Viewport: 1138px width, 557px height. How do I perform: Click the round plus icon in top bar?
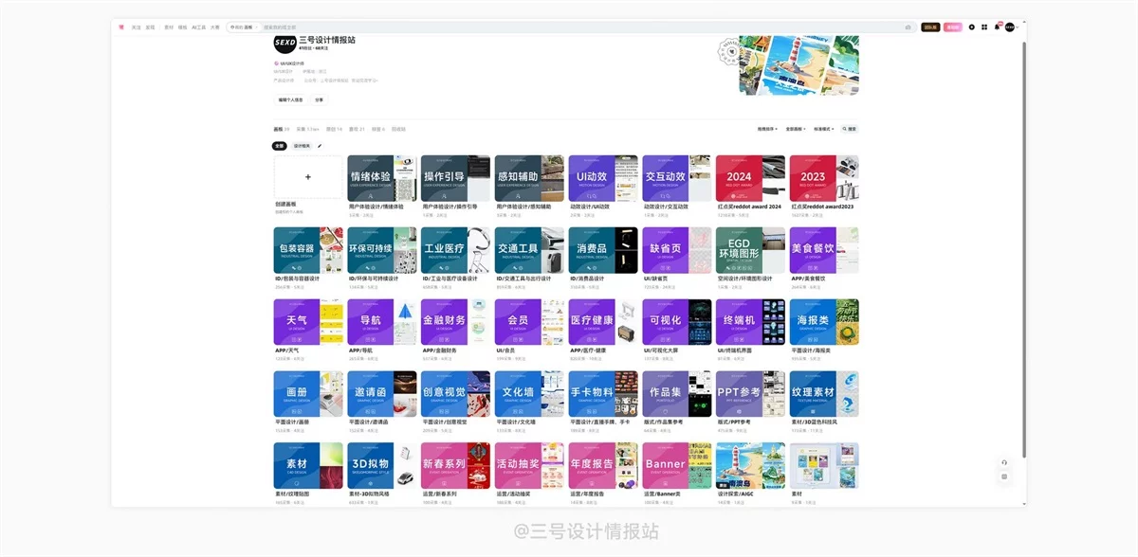(972, 27)
